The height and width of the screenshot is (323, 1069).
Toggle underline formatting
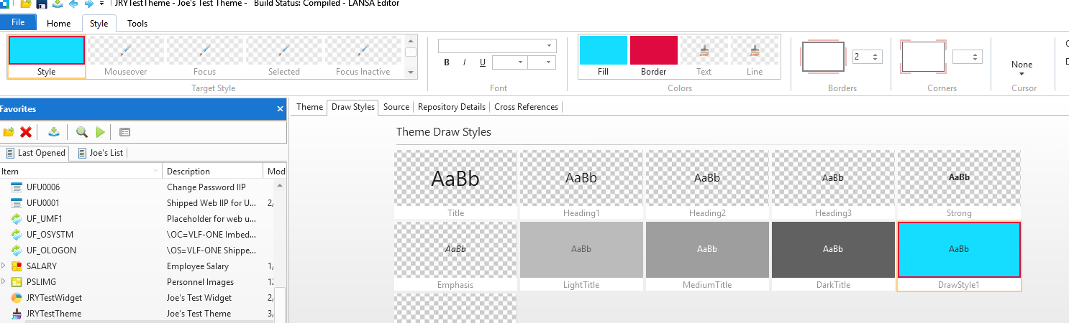[x=483, y=62]
